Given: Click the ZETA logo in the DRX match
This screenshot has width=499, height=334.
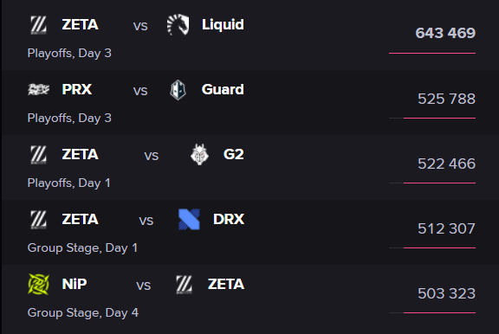Looking at the screenshot, I should (x=38, y=219).
